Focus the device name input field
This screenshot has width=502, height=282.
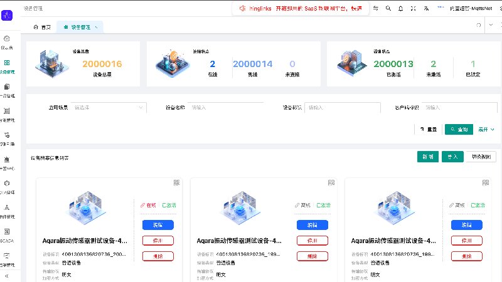(x=226, y=107)
